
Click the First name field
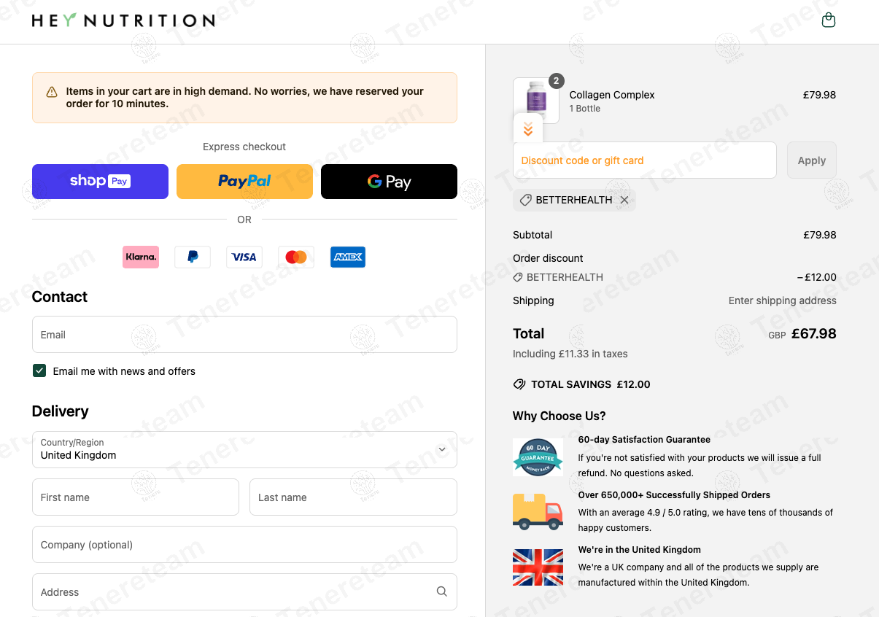point(136,497)
